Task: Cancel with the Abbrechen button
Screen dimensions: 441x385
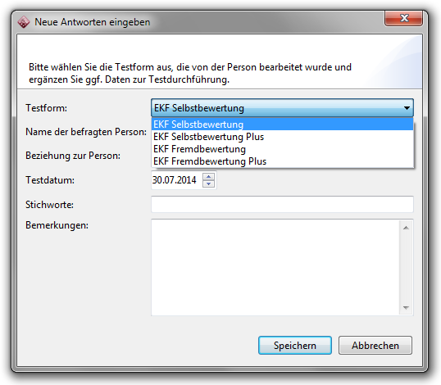Action: point(375,345)
